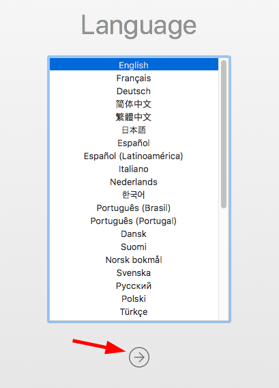Choose Dansk from the list
Image resolution: width=279 pixels, height=388 pixels.
point(134,234)
